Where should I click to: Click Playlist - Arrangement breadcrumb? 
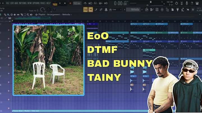[49, 15]
